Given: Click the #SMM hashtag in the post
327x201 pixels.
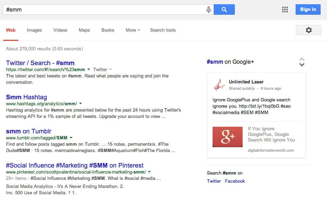Looking at the screenshot, I should pyautogui.click(x=262, y=112).
